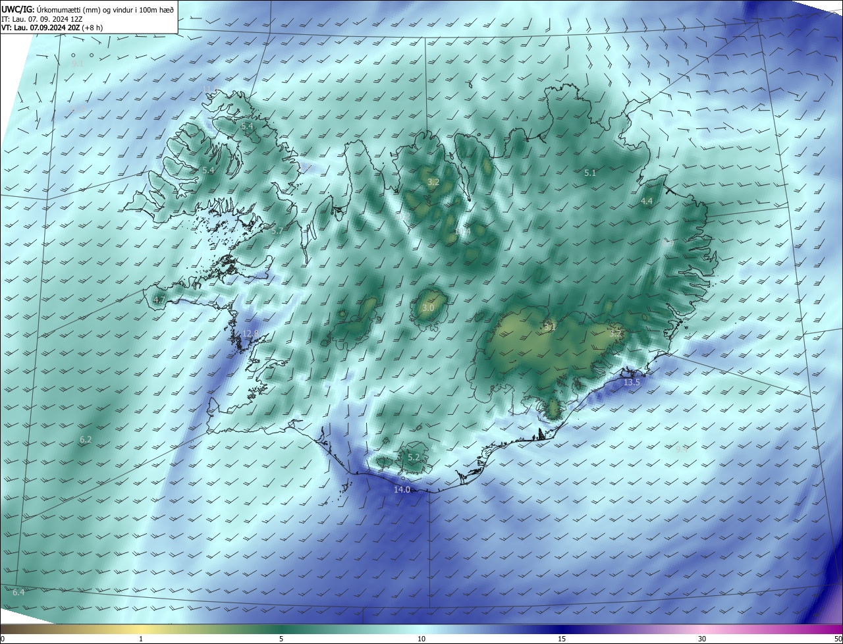The image size is (843, 644).
Task: Click the 10.4 value in the north
Action: [x=462, y=231]
